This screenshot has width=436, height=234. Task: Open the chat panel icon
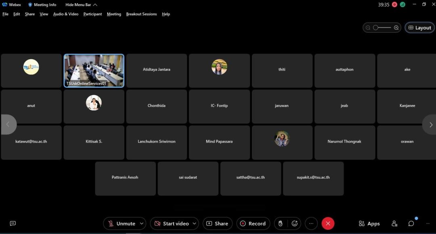point(411,224)
